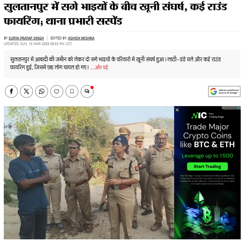Add as a preferred source on Google
Screen dimensions: 243x242
(x=224, y=92)
